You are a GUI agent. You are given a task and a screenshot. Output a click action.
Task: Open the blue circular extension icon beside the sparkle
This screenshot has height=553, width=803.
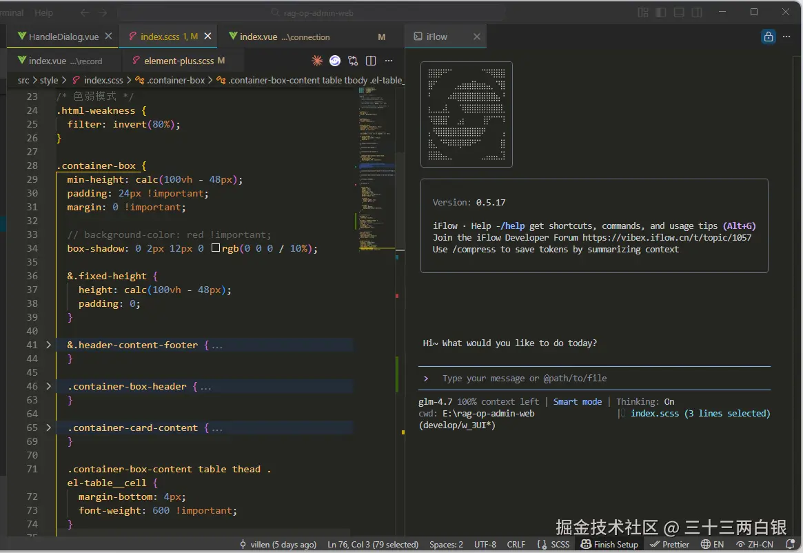click(335, 61)
